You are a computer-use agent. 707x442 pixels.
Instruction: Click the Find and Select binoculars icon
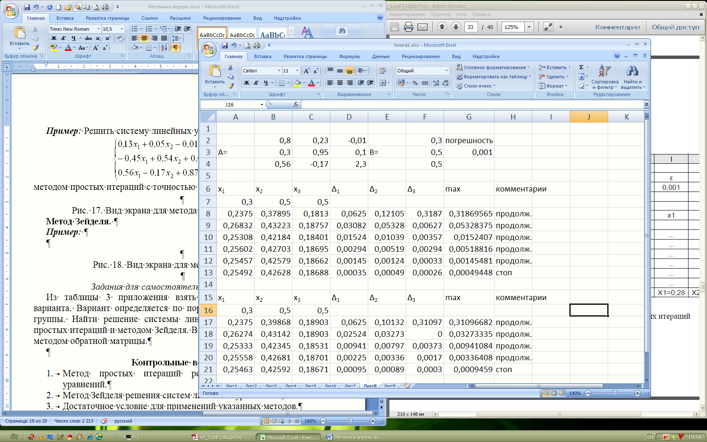(632, 71)
